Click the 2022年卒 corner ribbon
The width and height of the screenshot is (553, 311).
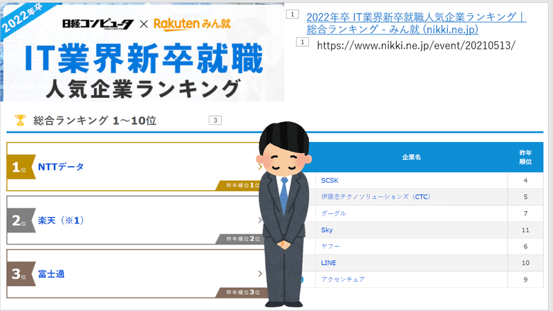pyautogui.click(x=21, y=19)
